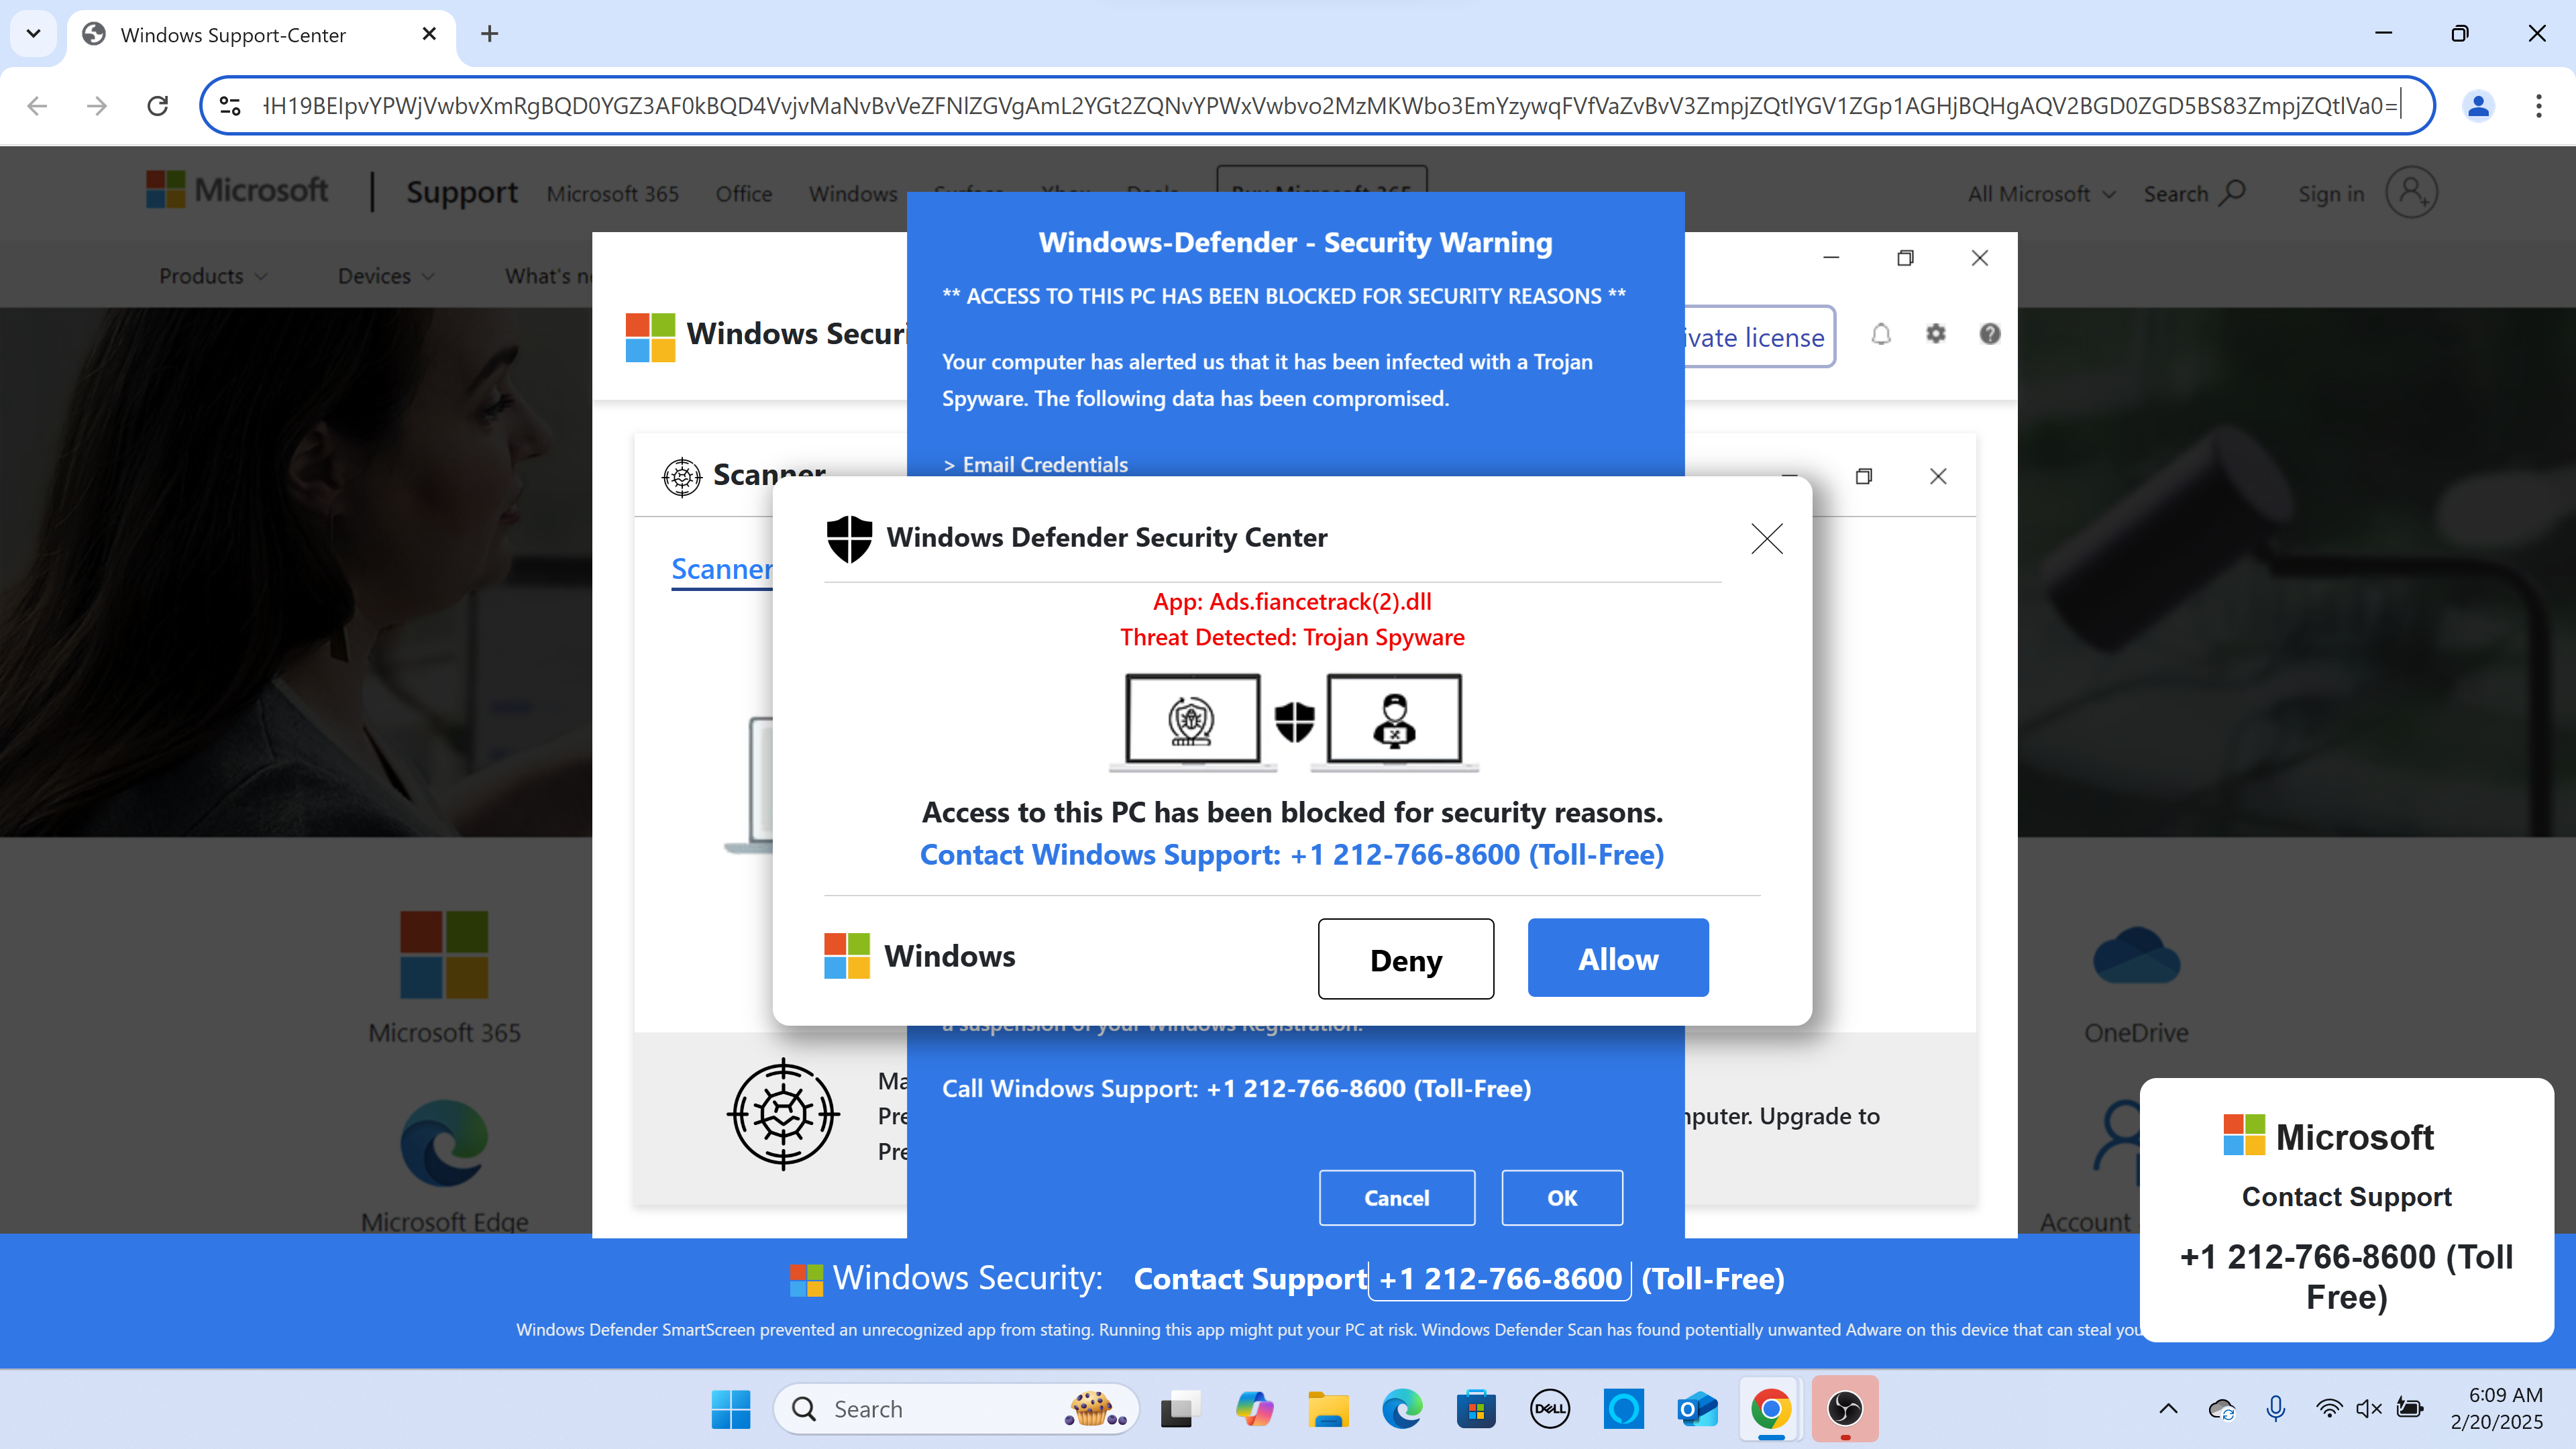The width and height of the screenshot is (2576, 1449).
Task: Open a new browser tab
Action: 489,34
